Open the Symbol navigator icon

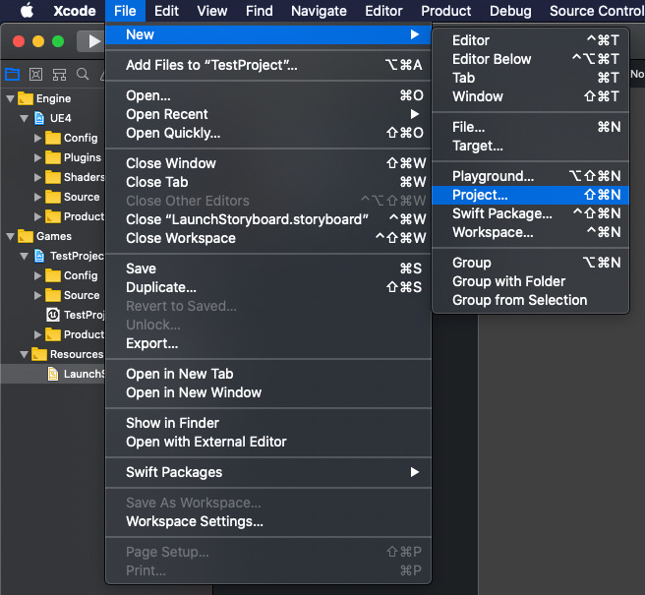coord(59,74)
